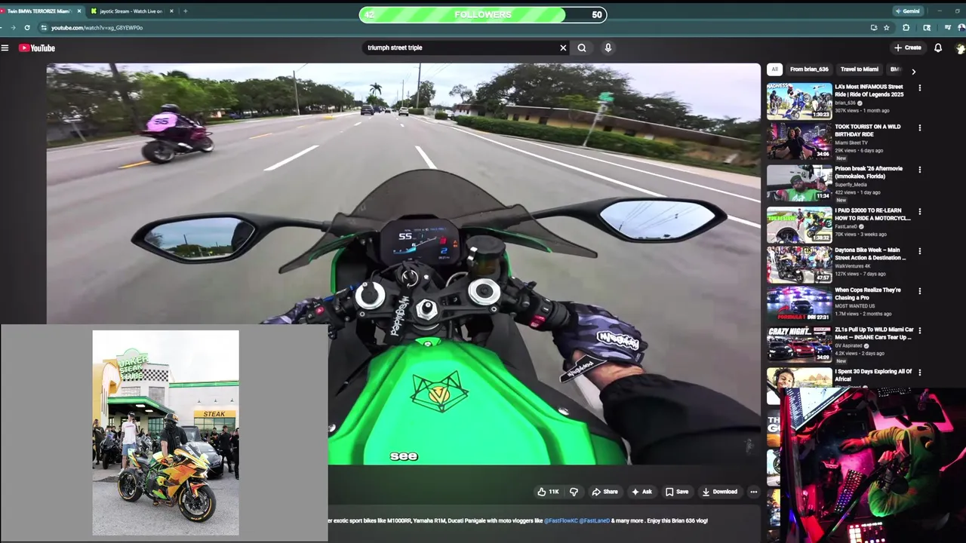The image size is (966, 543).
Task: Switch to the jayotic Stream browser tab
Action: (131, 11)
